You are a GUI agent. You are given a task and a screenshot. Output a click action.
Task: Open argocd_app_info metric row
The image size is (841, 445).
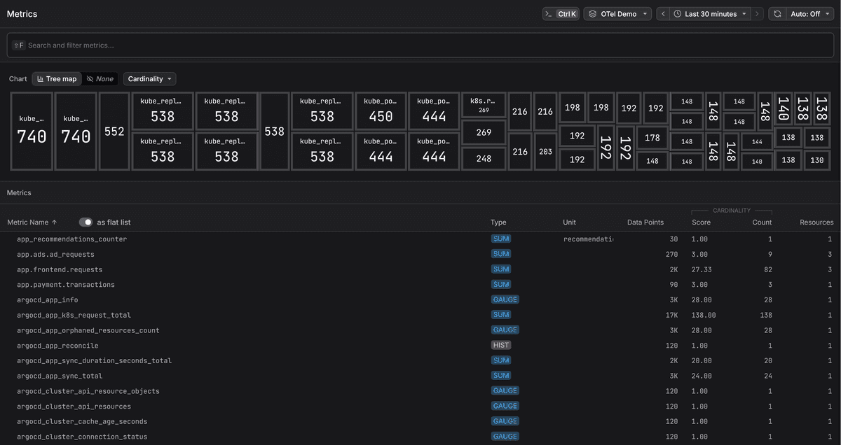click(420, 300)
